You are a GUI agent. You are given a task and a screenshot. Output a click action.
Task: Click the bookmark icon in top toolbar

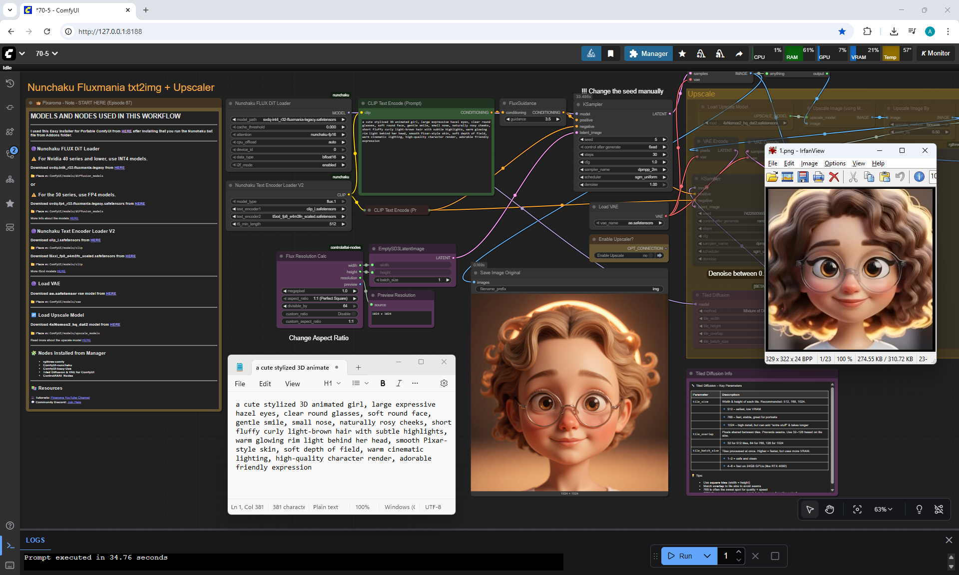610,53
